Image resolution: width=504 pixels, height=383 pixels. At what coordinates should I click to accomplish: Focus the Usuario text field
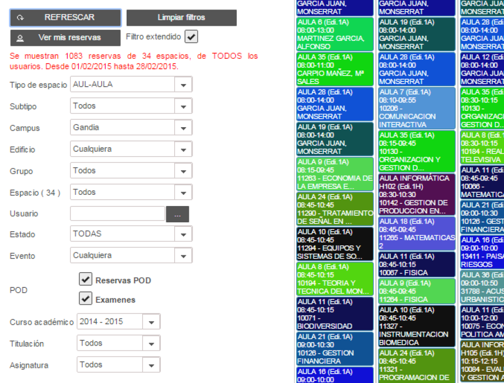118,214
